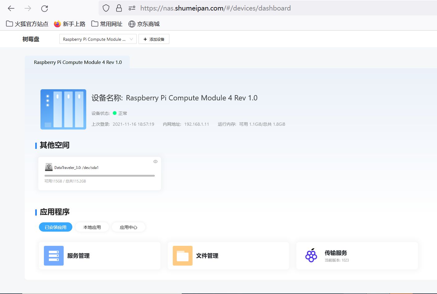Open the 新手上路 Firefox bookmark
This screenshot has height=294, width=437.
70,24
